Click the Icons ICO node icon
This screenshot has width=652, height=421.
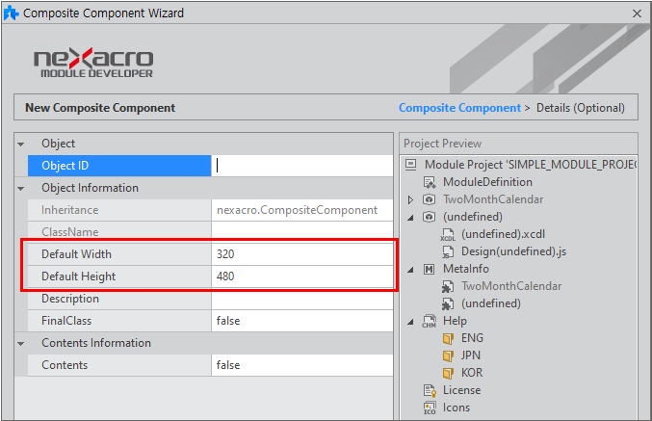tap(430, 408)
